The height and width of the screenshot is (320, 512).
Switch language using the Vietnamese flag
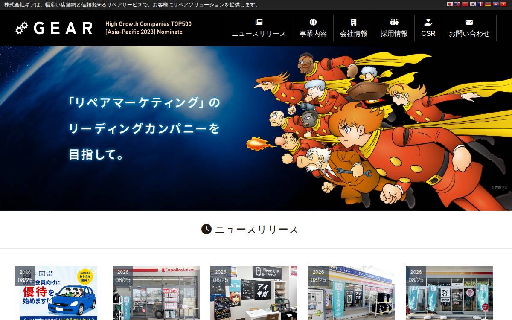click(503, 4)
